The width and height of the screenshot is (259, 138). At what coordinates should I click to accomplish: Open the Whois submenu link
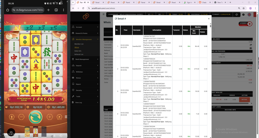pyautogui.click(x=77, y=47)
